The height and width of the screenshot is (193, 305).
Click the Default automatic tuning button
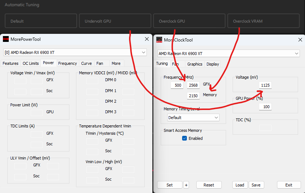click(41, 21)
